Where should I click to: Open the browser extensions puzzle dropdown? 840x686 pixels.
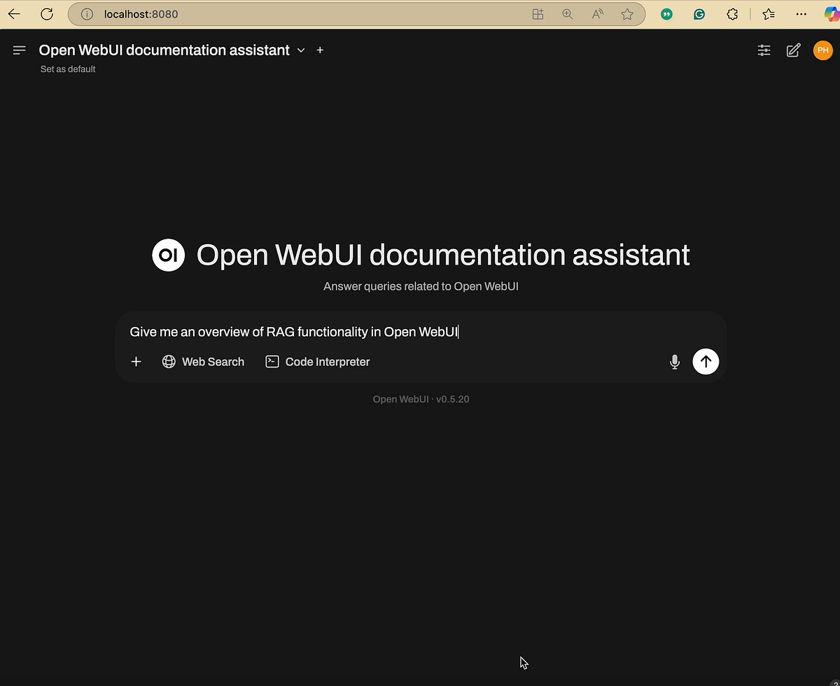click(x=732, y=14)
